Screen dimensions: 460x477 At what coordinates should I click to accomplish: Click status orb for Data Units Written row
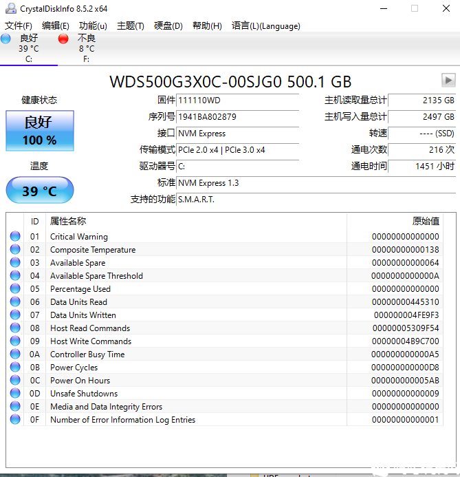coord(15,315)
